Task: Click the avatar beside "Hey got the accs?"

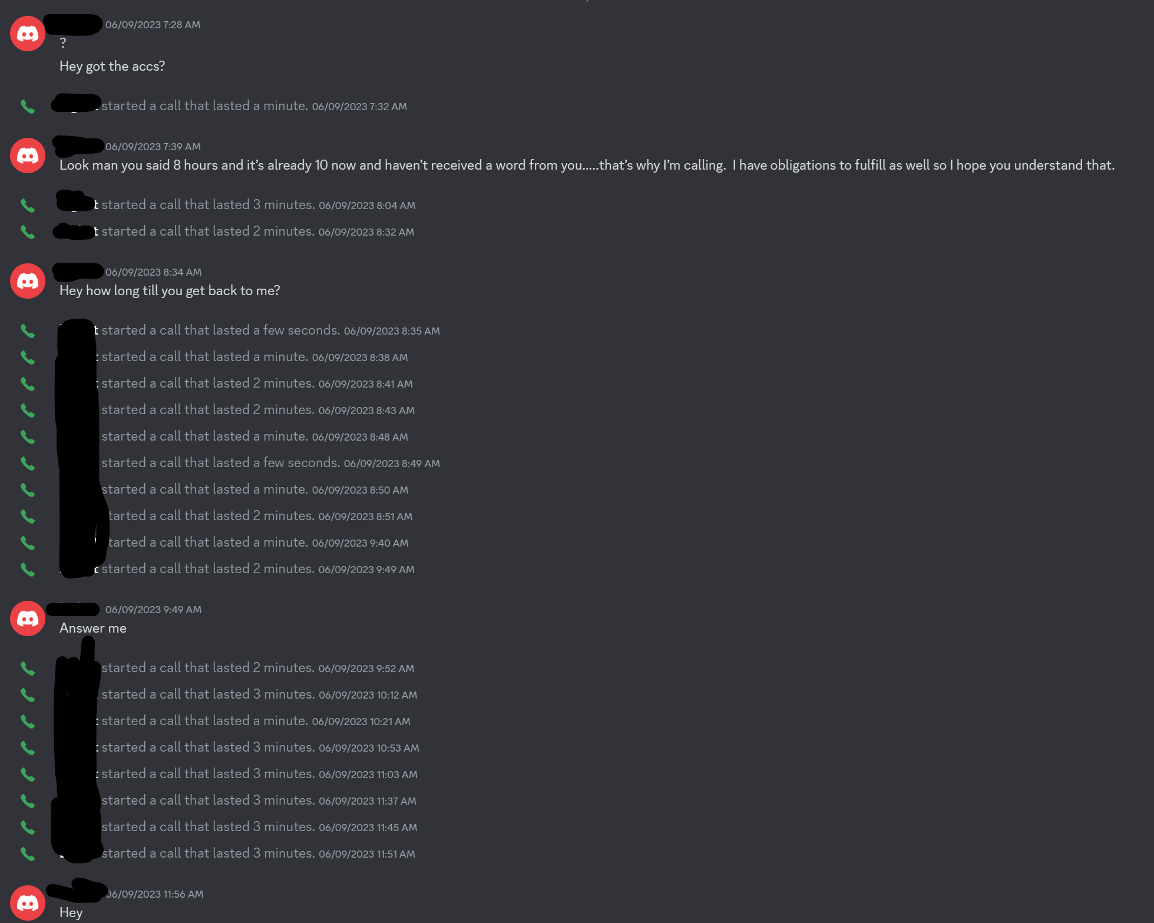Action: (x=28, y=34)
